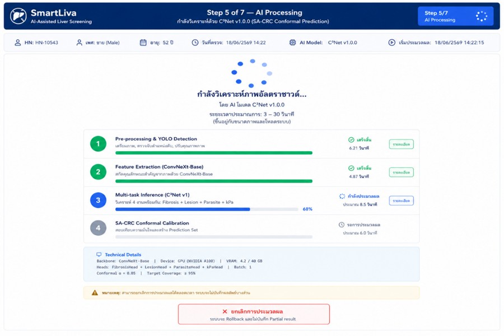Click the green step 1 circle
Screen dimensions: 504x336
(x=98, y=144)
